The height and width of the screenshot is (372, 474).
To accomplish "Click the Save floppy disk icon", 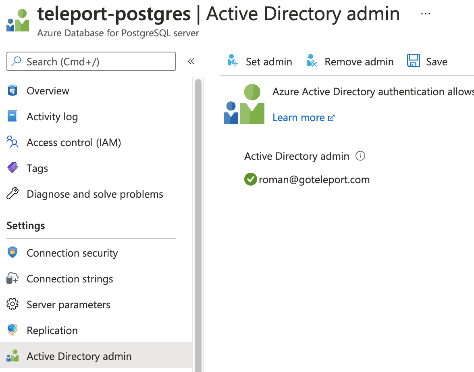I will (x=414, y=61).
